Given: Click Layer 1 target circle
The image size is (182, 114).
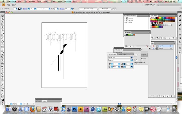Looking at the screenshot, I should [171, 48].
